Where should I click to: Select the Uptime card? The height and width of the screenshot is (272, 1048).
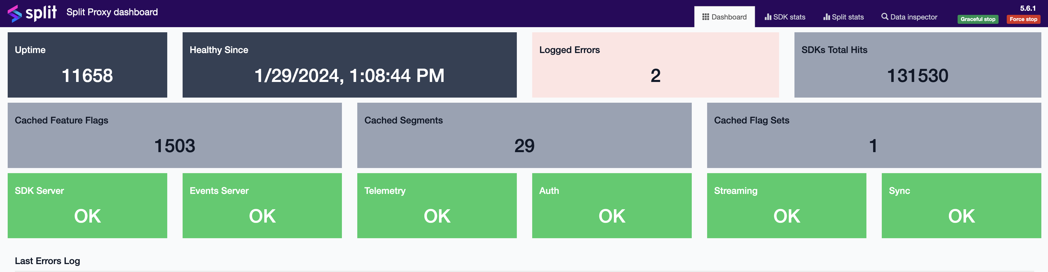coord(87,65)
